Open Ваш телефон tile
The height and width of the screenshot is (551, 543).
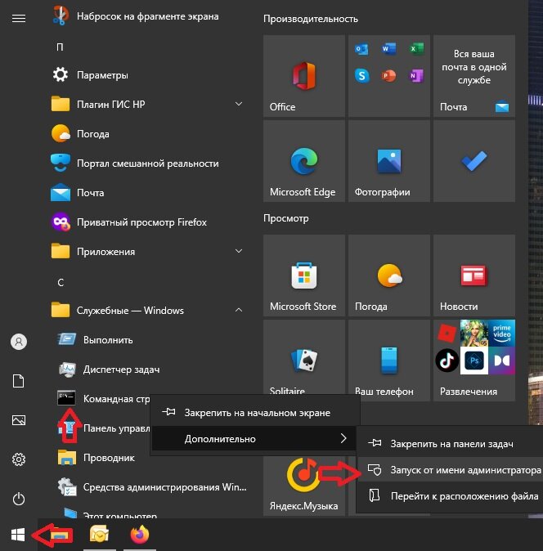coord(389,361)
